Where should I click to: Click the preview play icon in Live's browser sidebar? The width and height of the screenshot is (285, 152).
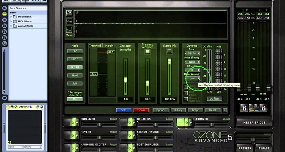(x=5, y=8)
